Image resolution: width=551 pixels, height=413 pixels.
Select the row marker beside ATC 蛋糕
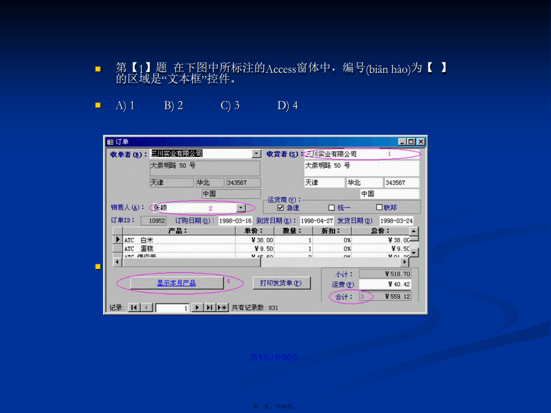pos(117,248)
